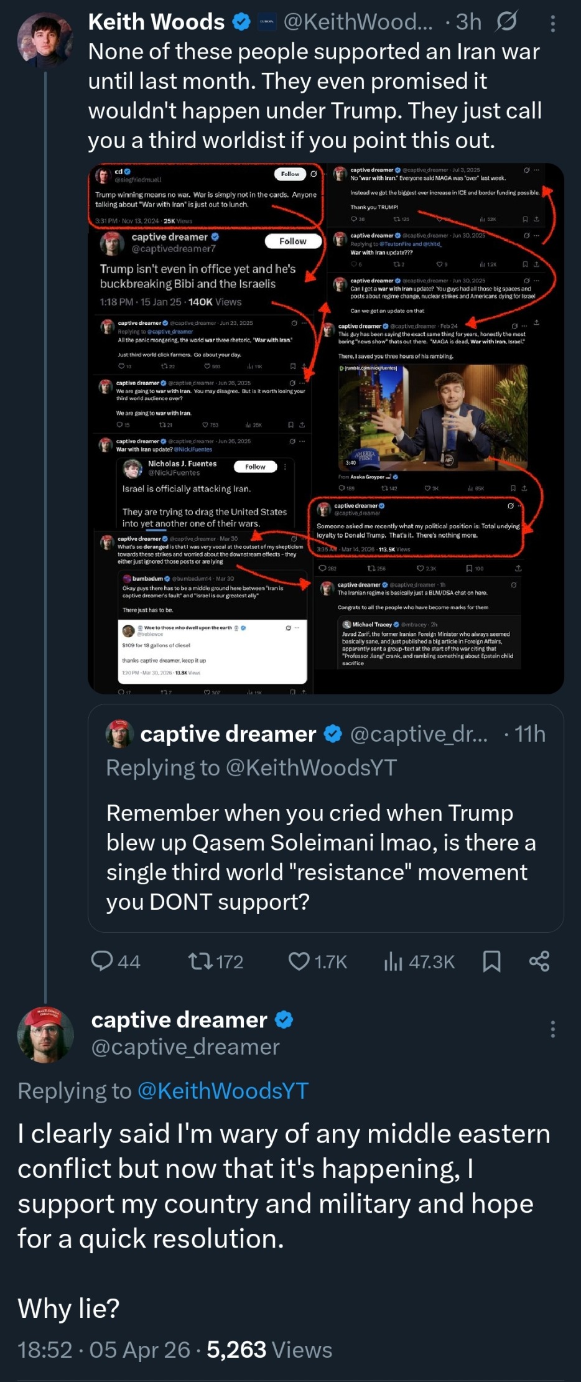
Task: Click the Keith Woods display name
Action: (x=156, y=22)
